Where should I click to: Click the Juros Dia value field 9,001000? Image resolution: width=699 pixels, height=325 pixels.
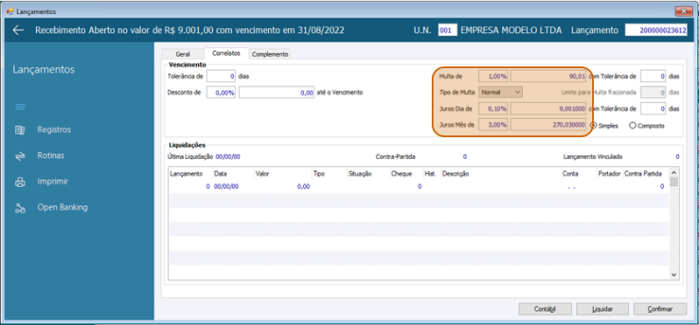[x=548, y=109]
